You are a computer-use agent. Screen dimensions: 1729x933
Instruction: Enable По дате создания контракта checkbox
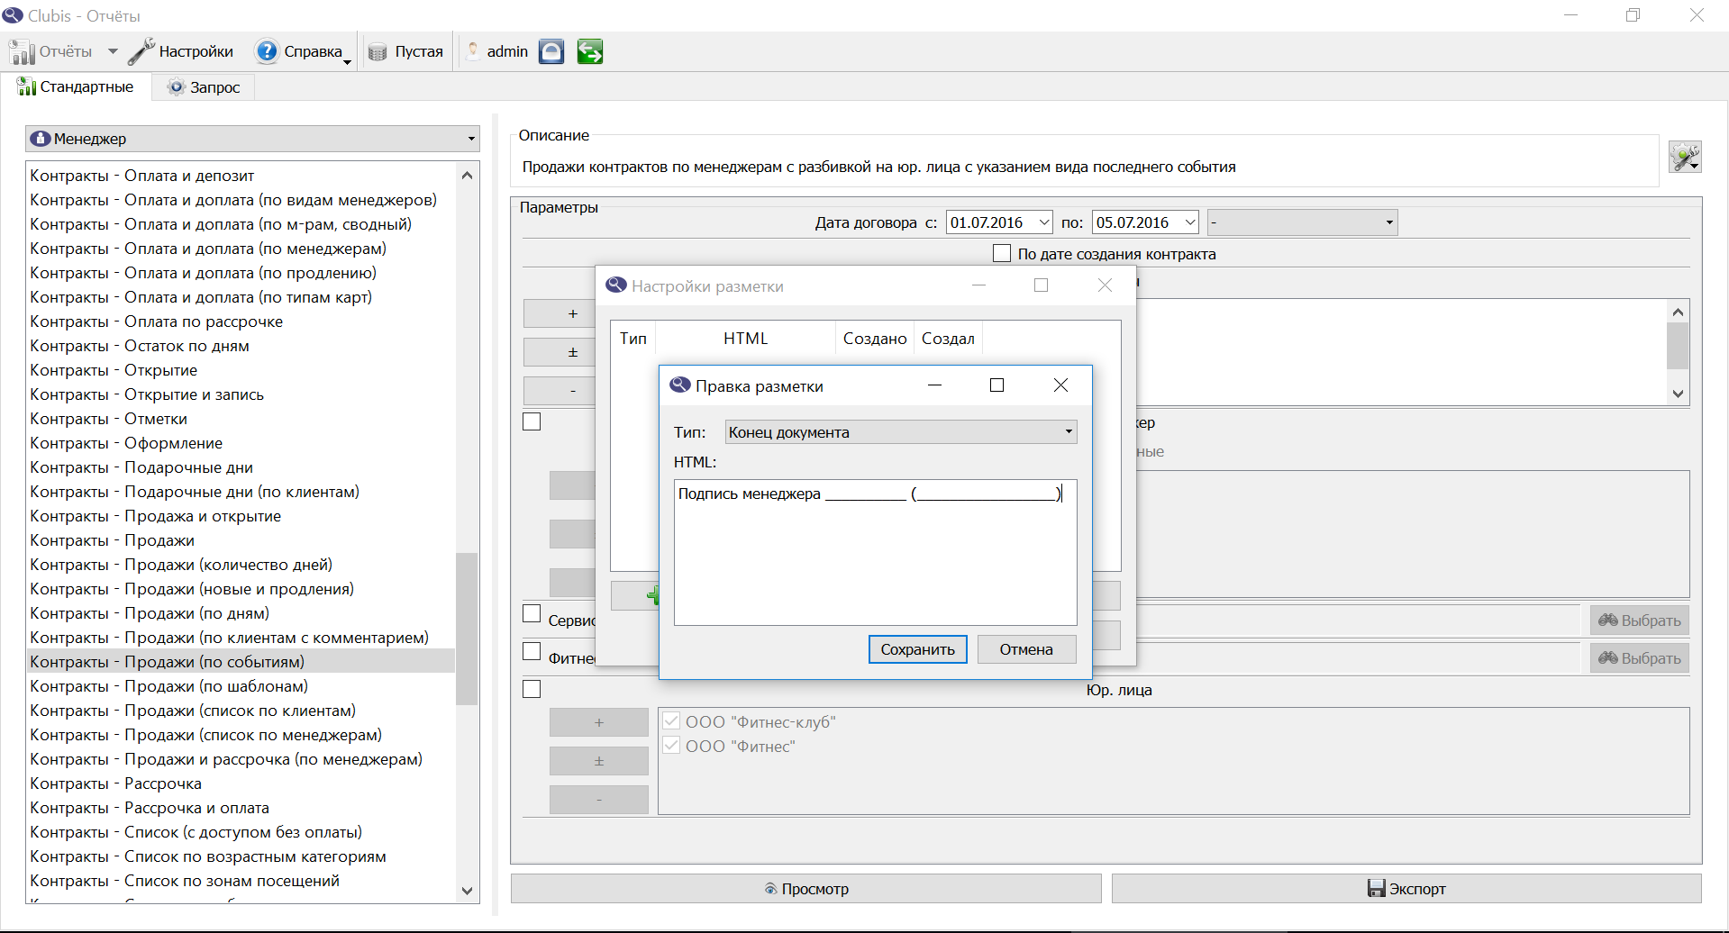pos(1002,254)
